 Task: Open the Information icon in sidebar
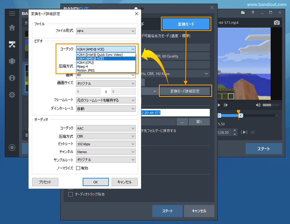pos(12,78)
